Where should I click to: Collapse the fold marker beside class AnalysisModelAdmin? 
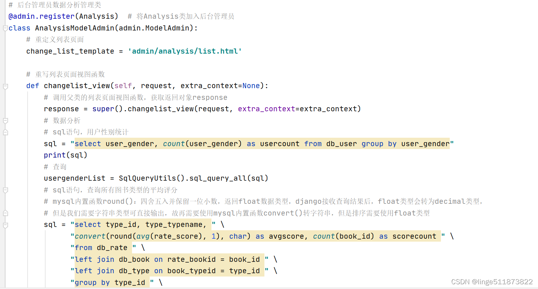point(5,28)
